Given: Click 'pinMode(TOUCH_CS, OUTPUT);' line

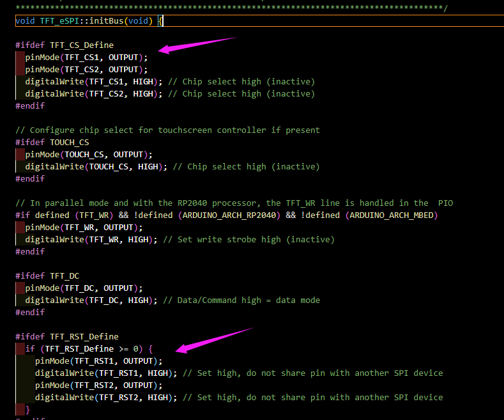Looking at the screenshot, I should [x=89, y=155].
